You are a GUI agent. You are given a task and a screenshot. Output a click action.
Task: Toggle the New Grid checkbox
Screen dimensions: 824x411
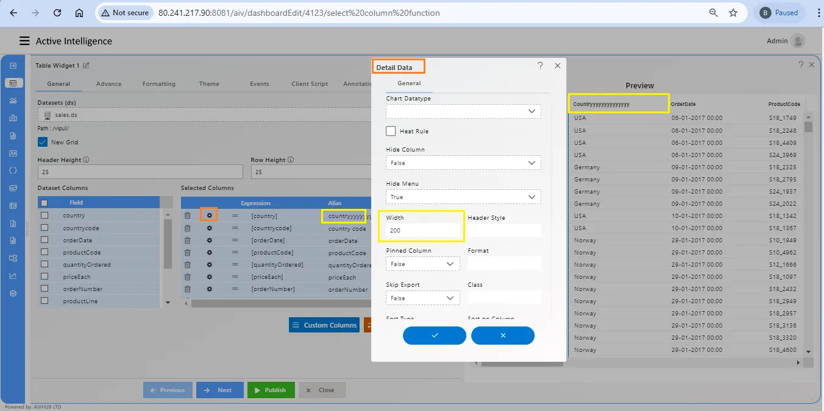[43, 142]
